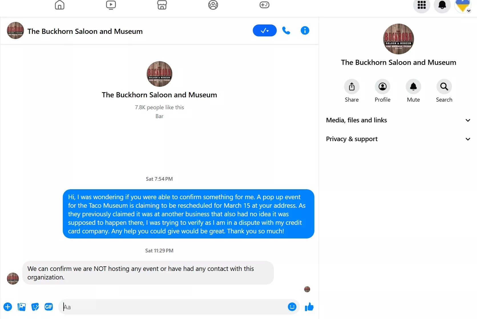Screen dimensions: 477x319
Task: Search within the conversation
Action: (x=444, y=87)
